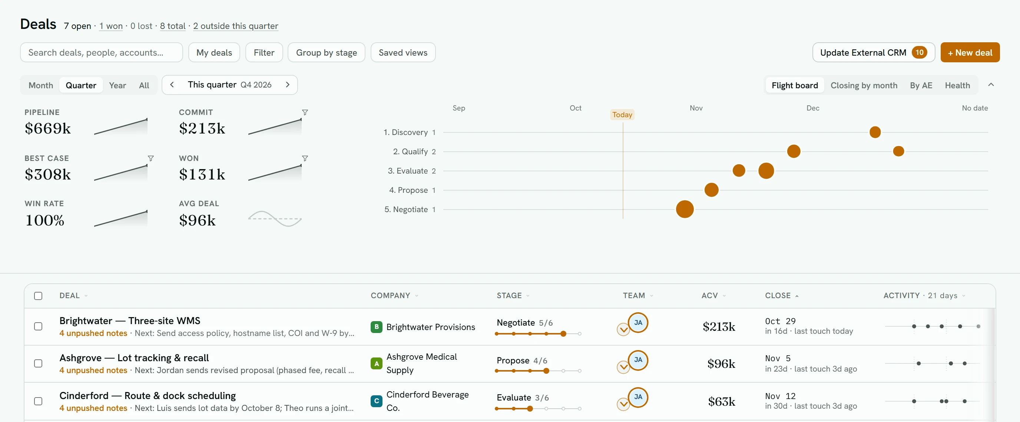Sort by the COMPANY column header
Image resolution: width=1020 pixels, height=422 pixels.
[394, 296]
